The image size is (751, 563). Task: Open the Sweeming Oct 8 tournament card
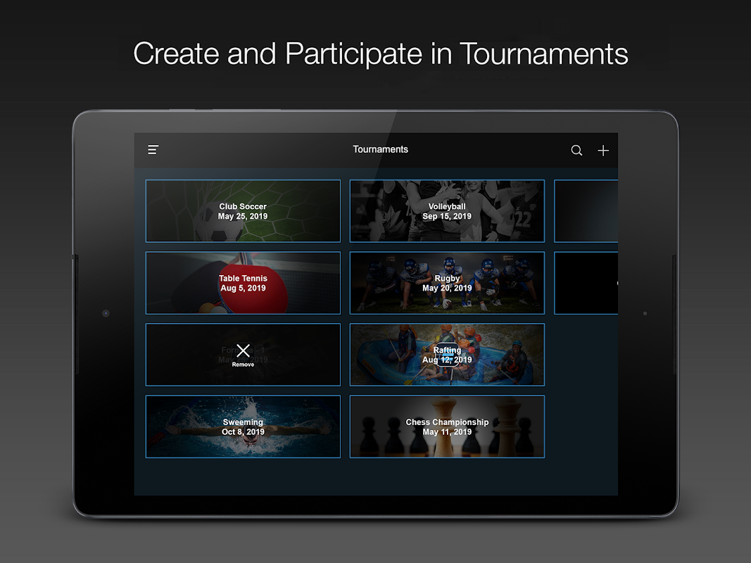point(243,426)
